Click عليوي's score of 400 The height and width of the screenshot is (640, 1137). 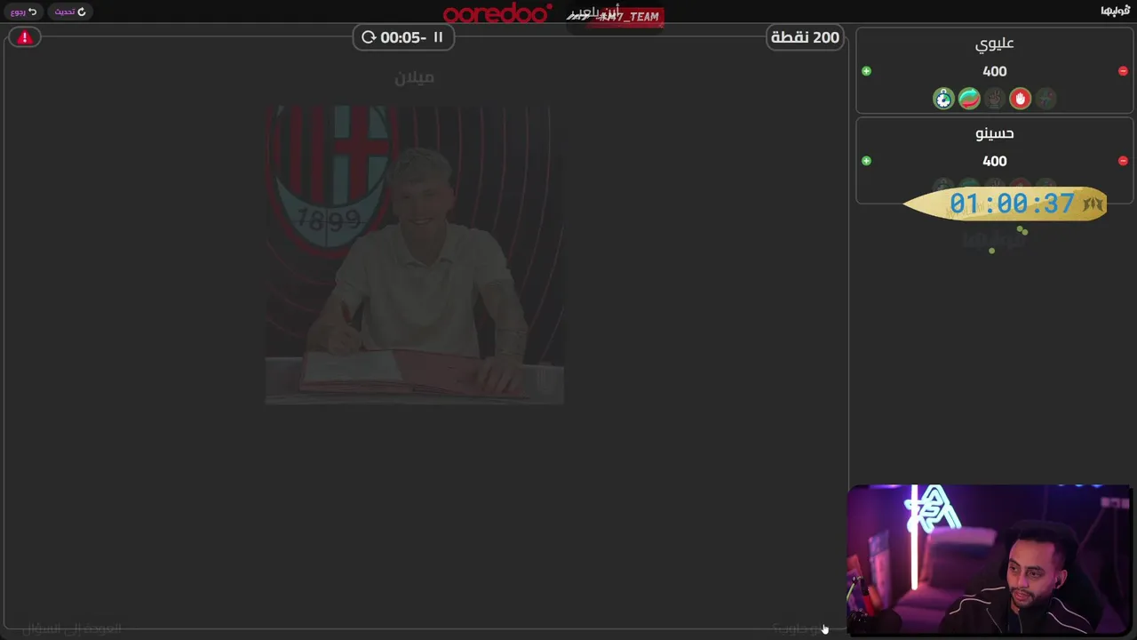(995, 71)
